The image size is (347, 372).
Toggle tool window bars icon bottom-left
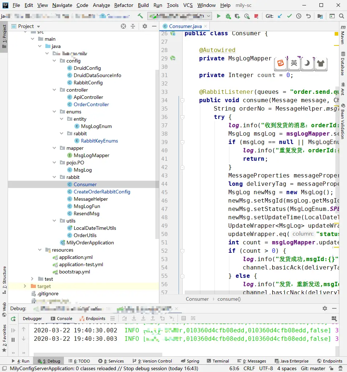point(4,368)
